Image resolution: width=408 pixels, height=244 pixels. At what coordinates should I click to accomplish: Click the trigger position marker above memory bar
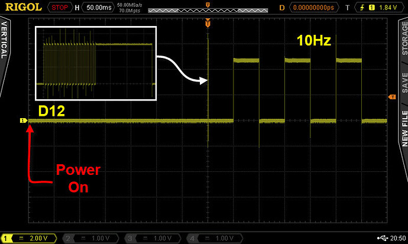pyautogui.click(x=208, y=5)
